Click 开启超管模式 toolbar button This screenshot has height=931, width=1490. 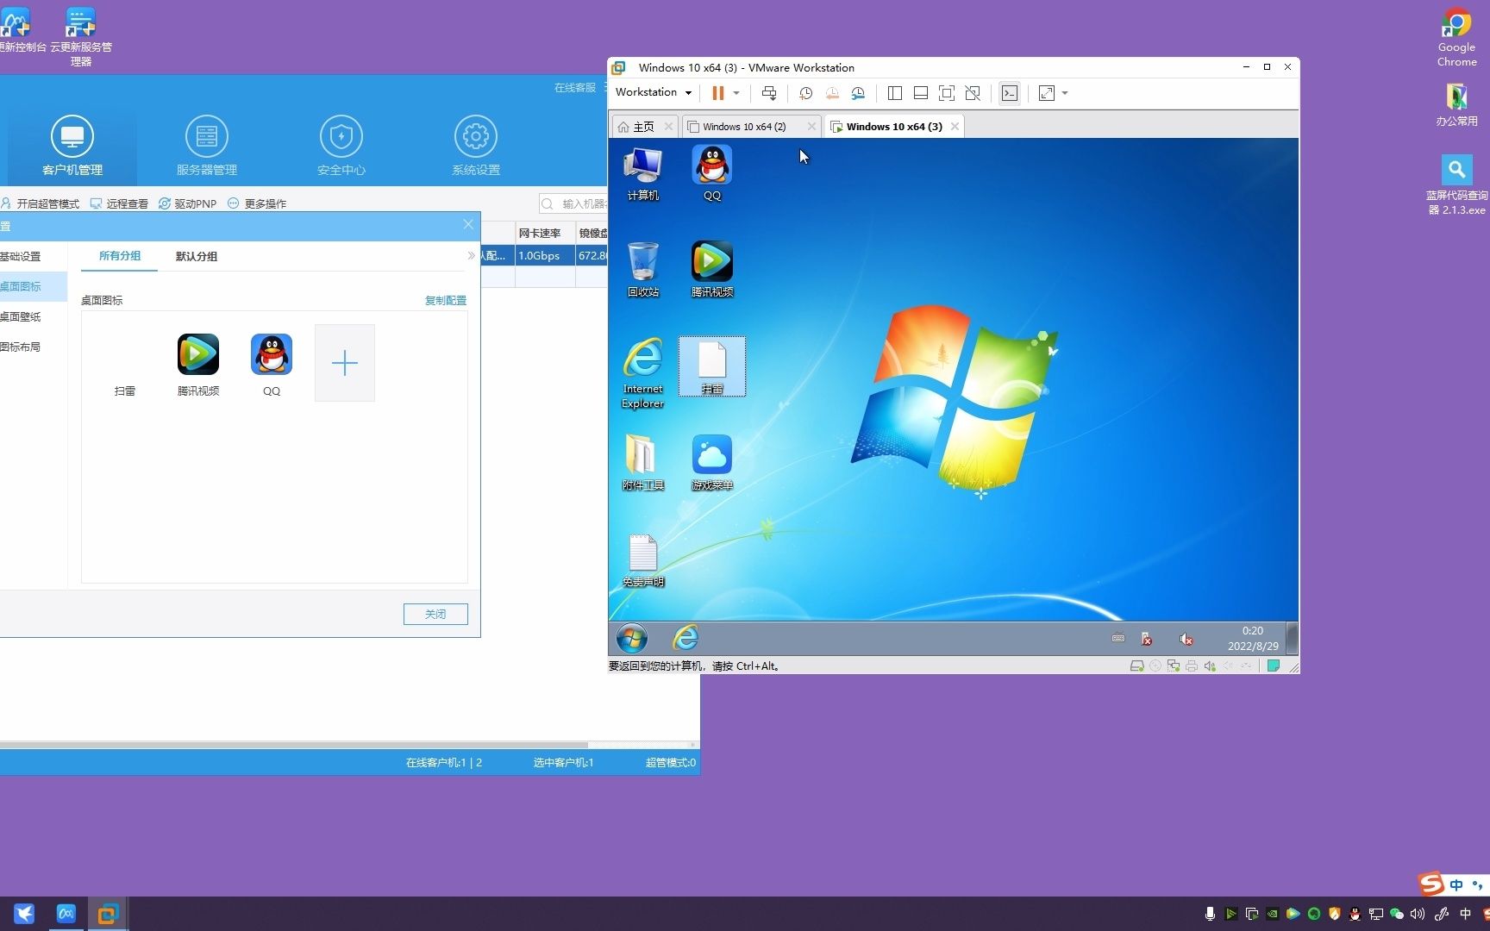[41, 204]
